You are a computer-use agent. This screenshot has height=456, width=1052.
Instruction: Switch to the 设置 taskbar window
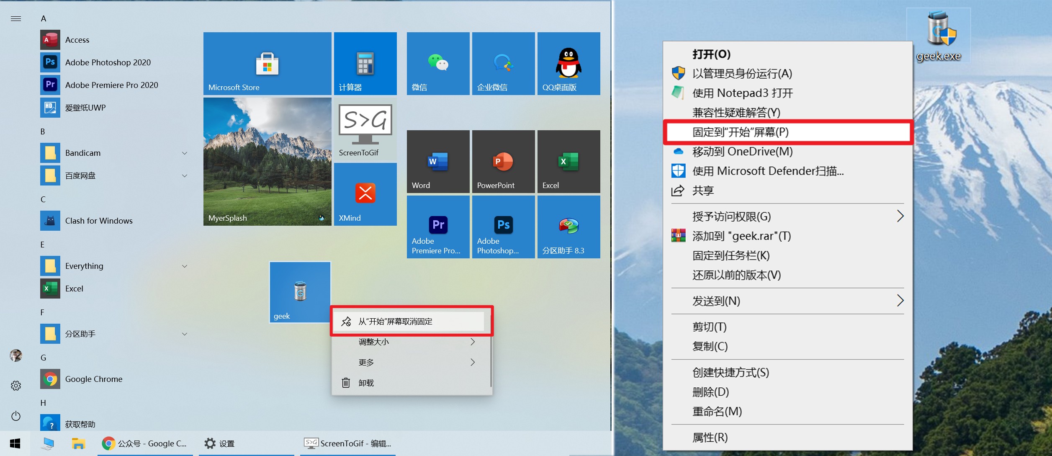click(x=247, y=443)
